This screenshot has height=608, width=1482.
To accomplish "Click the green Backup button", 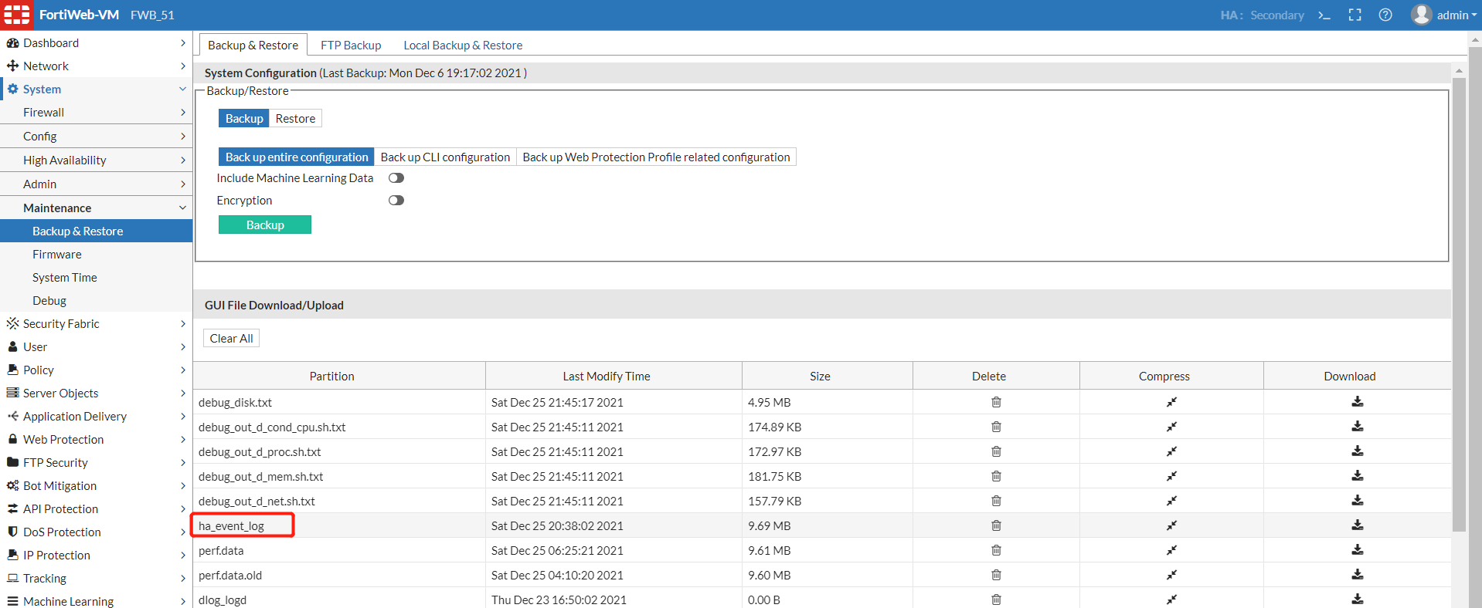I will click(x=265, y=225).
